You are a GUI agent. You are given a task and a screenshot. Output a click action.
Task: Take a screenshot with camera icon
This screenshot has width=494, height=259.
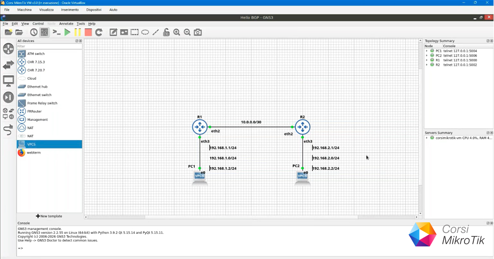click(198, 32)
